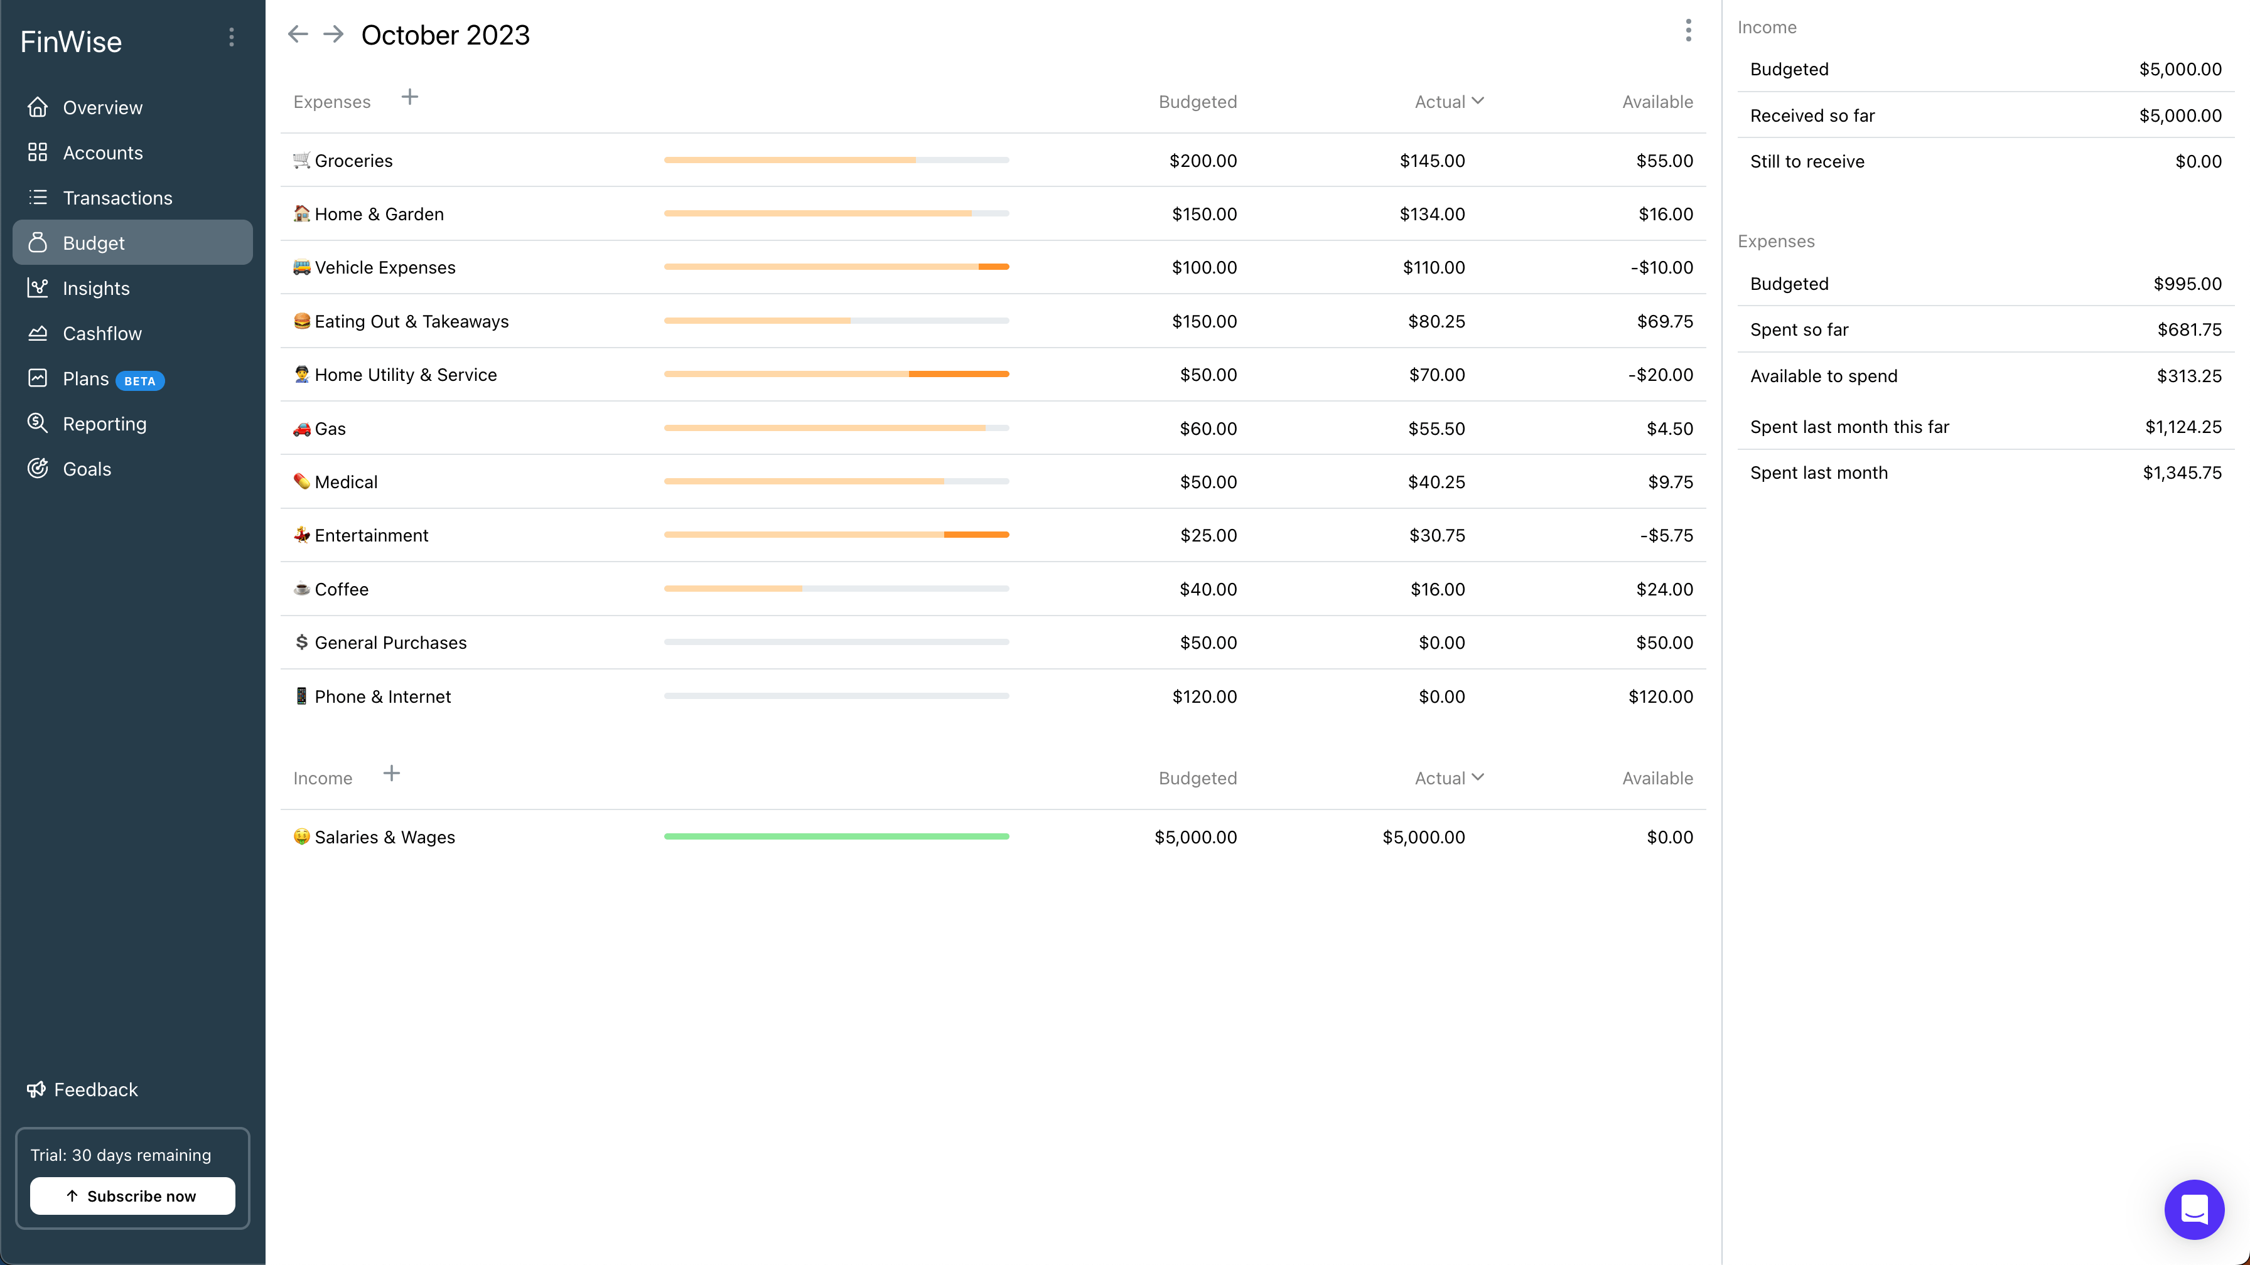The image size is (2250, 1265).
Task: Navigate to the previous month
Action: [x=298, y=33]
